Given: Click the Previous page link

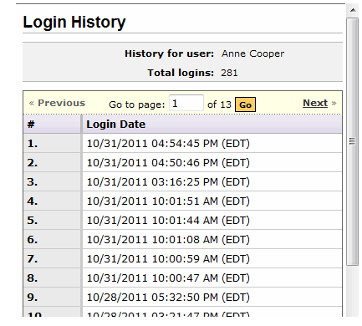Looking at the screenshot, I should point(61,103).
